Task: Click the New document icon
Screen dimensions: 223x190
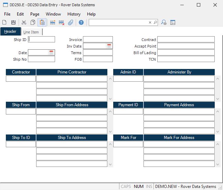Action: [x=4, y=22]
